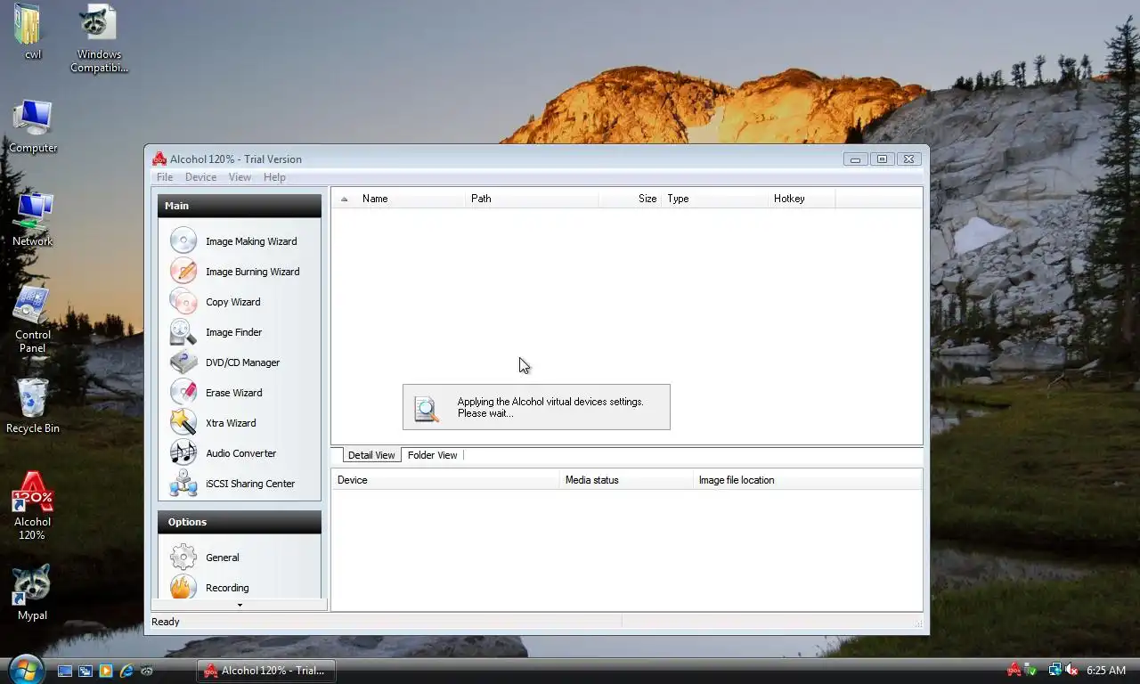The width and height of the screenshot is (1140, 684).
Task: Sort by the Name column header
Action: pyautogui.click(x=411, y=199)
